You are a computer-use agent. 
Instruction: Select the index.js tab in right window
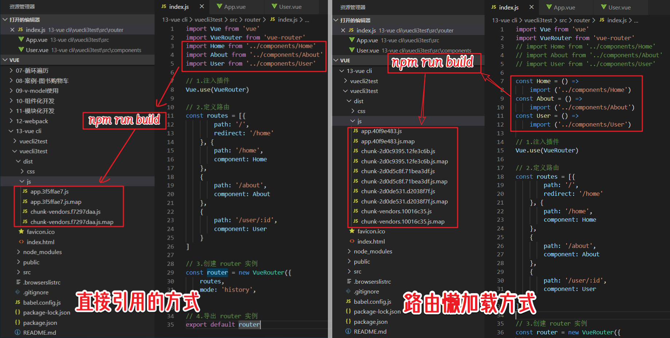509,7
